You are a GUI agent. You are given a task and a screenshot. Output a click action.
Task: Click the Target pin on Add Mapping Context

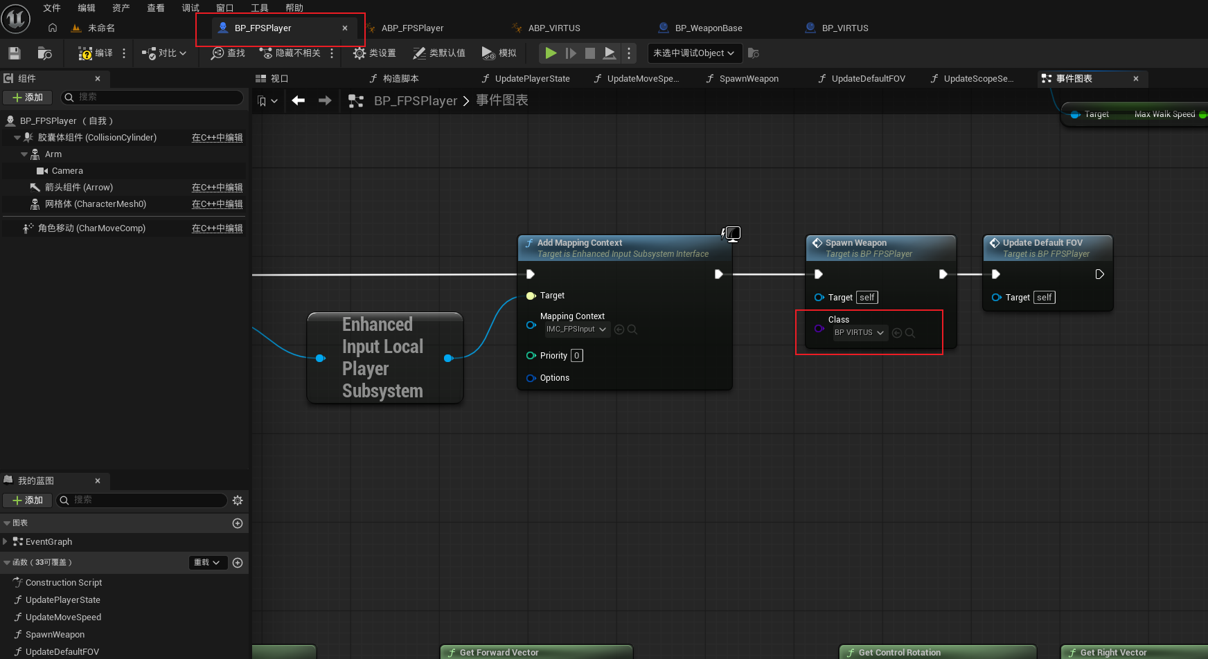pos(531,296)
